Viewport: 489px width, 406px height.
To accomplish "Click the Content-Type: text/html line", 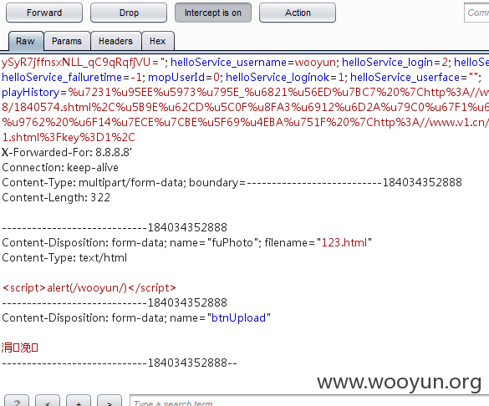I will point(64,257).
